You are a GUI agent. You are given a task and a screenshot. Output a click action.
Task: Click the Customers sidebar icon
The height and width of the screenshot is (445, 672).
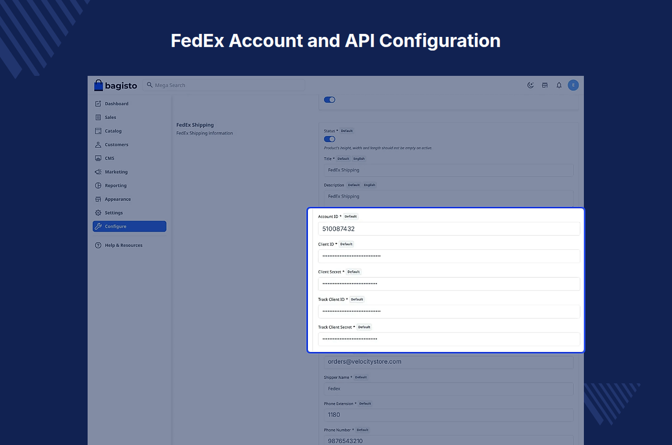[98, 145]
